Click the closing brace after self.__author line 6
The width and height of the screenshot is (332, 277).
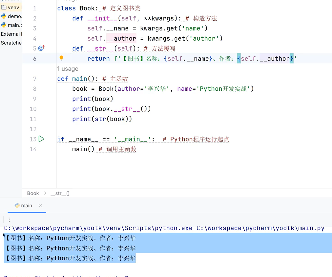pyautogui.click(x=292, y=59)
